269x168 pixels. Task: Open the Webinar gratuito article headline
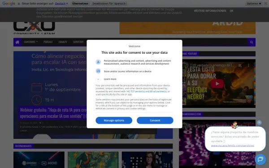click(53, 113)
